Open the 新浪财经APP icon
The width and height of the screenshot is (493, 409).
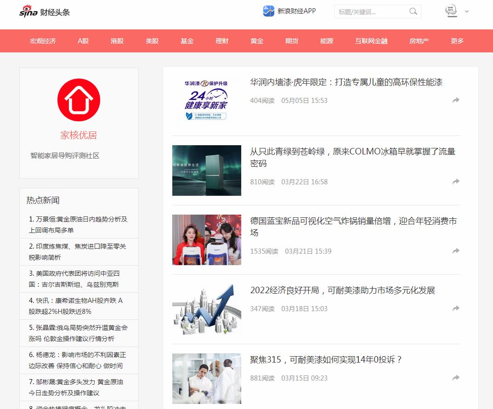coord(268,11)
